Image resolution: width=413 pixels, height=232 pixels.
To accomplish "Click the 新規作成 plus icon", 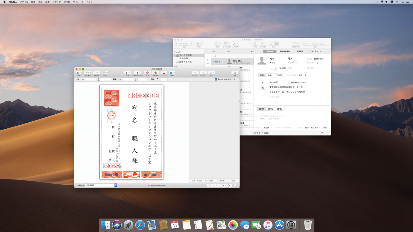I will tap(97, 73).
